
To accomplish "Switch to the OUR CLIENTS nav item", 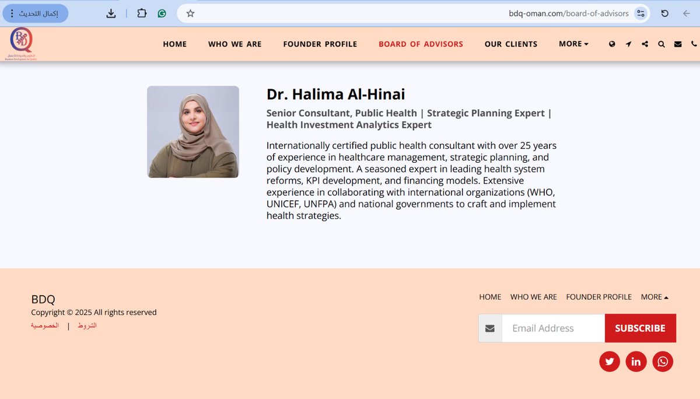I will pos(511,44).
